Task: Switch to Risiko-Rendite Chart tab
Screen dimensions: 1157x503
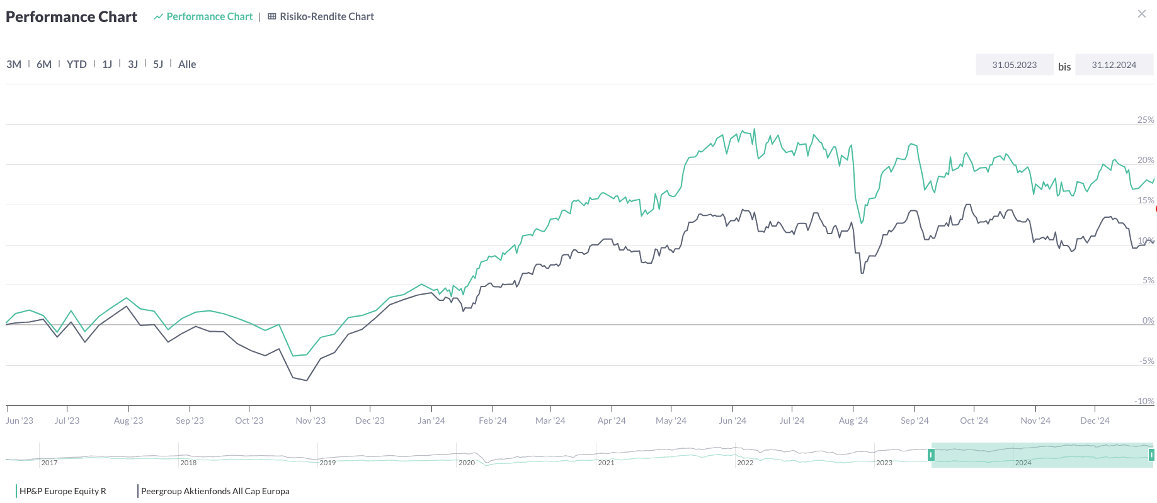Action: tap(326, 17)
